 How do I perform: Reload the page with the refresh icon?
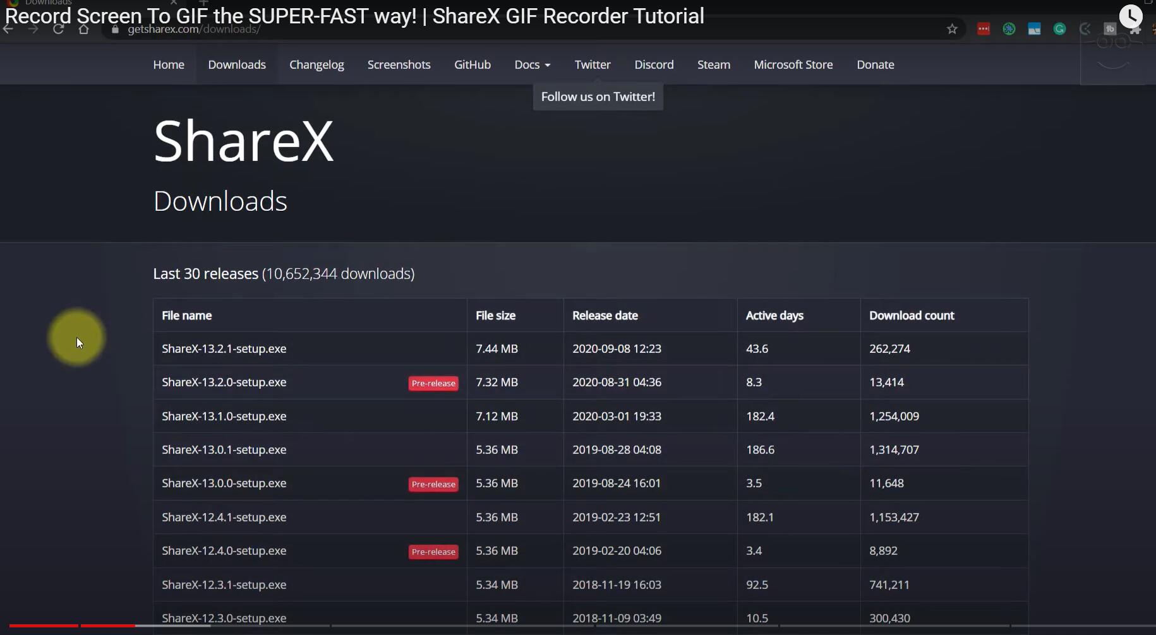[x=59, y=29]
